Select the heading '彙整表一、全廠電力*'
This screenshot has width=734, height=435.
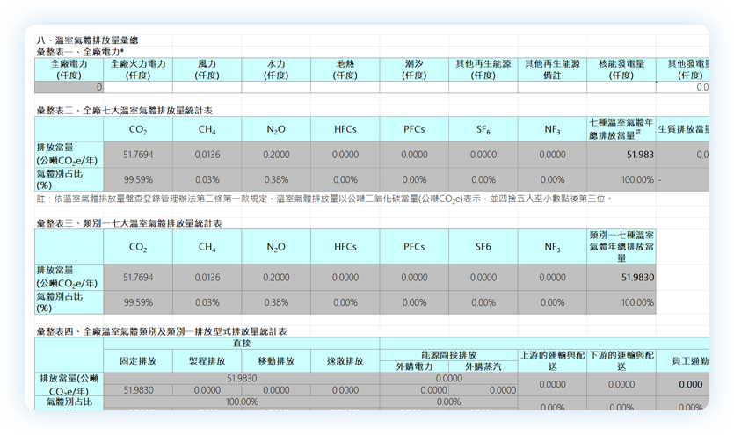click(x=80, y=52)
